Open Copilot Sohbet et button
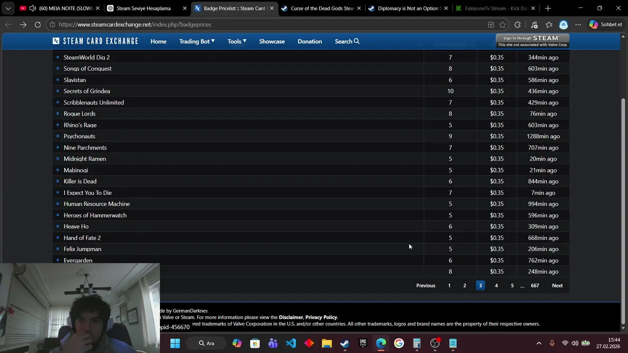Image resolution: width=628 pixels, height=353 pixels. click(x=605, y=25)
